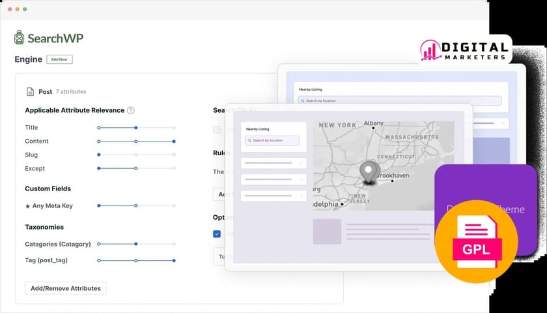Click the star icon beside Any Meta Key

click(27, 206)
